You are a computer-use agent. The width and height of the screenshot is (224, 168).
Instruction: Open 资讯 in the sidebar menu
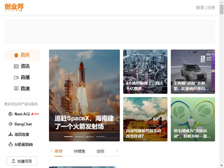coord(22,66)
